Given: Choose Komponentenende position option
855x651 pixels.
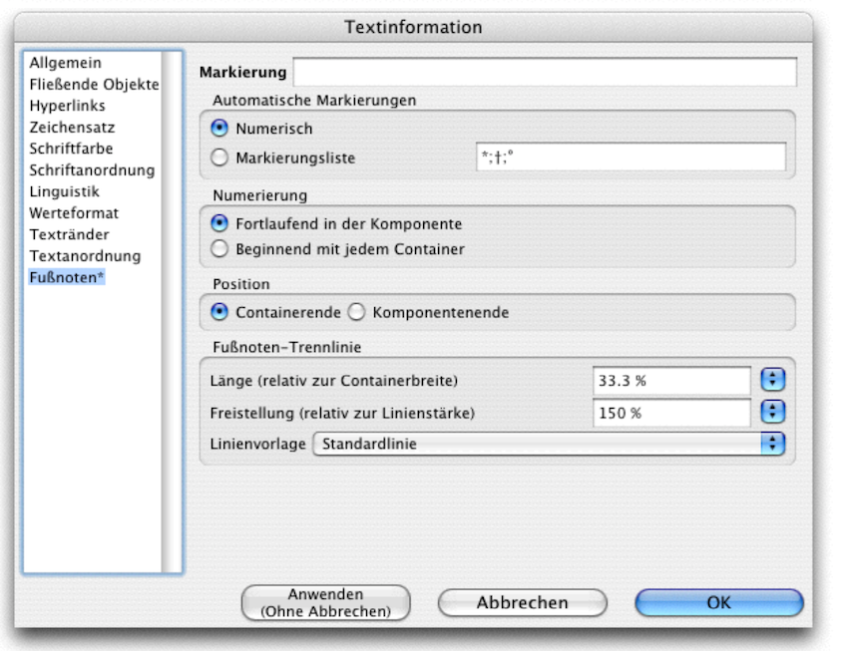Looking at the screenshot, I should coord(356,312).
